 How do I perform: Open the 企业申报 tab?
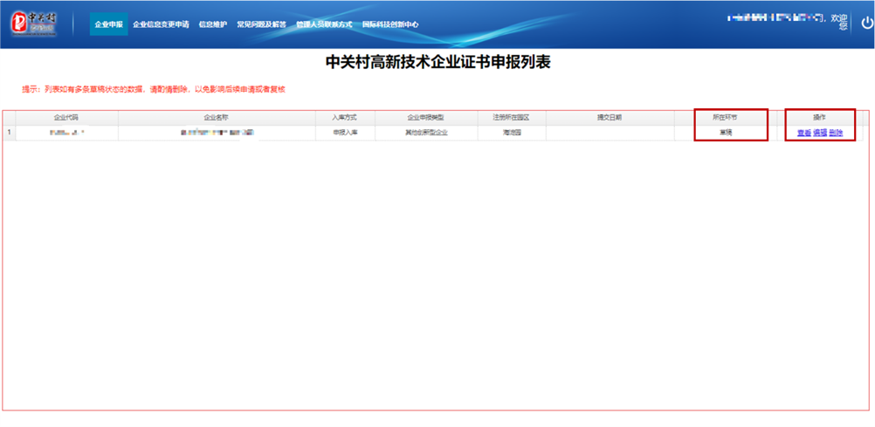pos(109,24)
